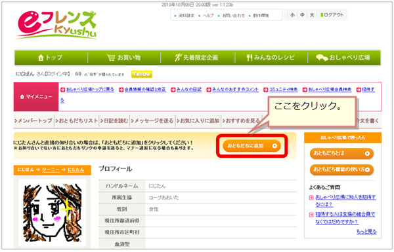Viewport: 394px width, 252px height.
Task: Open the みんなのレシピ navigation tab
Action: click(271, 58)
